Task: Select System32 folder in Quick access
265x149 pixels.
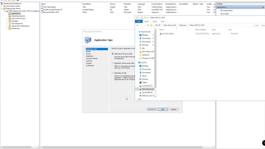Action: click(x=146, y=55)
